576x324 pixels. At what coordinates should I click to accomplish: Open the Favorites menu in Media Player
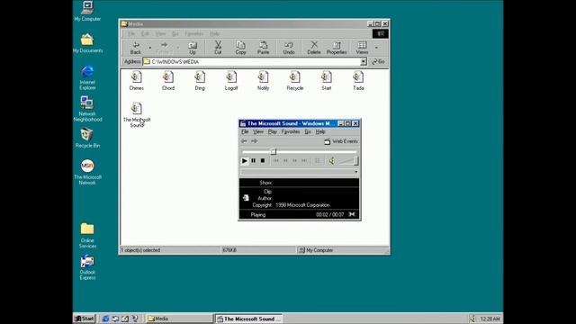(x=291, y=132)
